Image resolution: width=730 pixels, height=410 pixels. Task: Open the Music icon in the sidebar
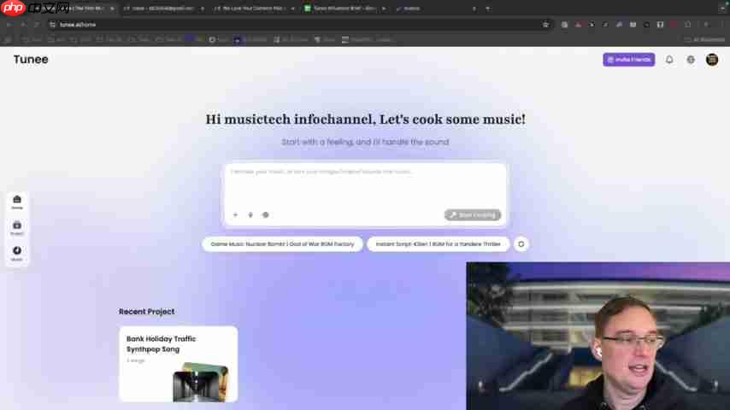point(17,253)
